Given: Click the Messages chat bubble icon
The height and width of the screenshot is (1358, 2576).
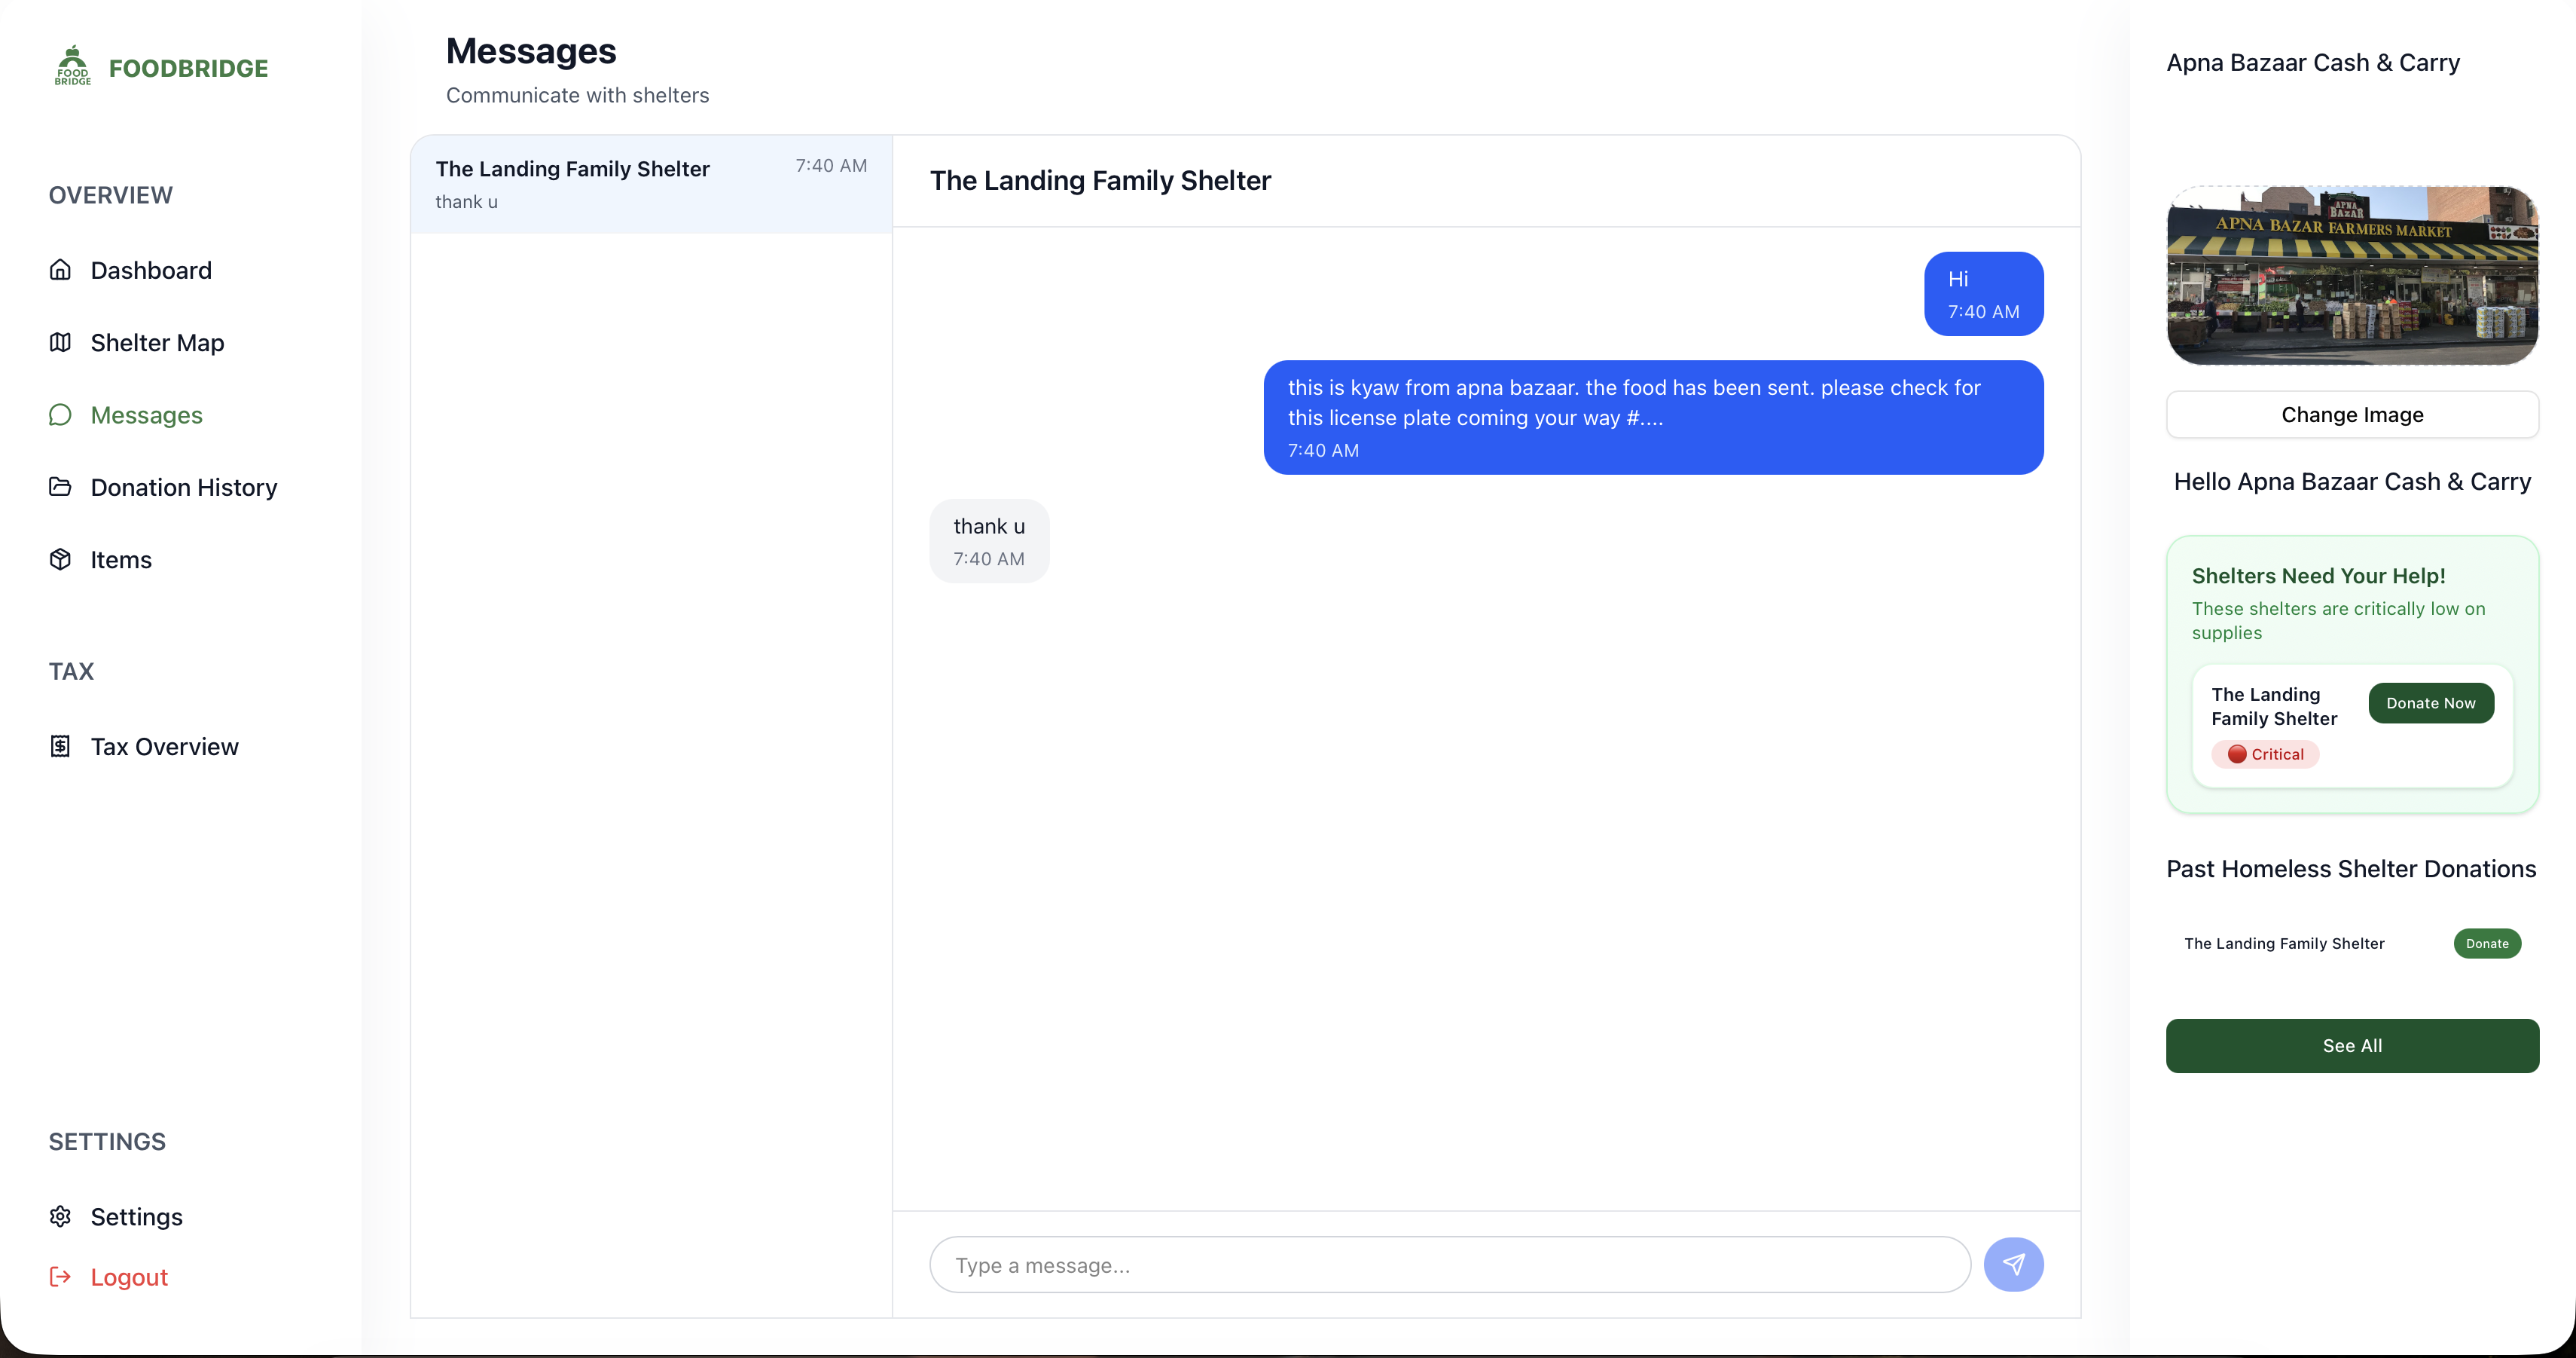Looking at the screenshot, I should [x=60, y=414].
